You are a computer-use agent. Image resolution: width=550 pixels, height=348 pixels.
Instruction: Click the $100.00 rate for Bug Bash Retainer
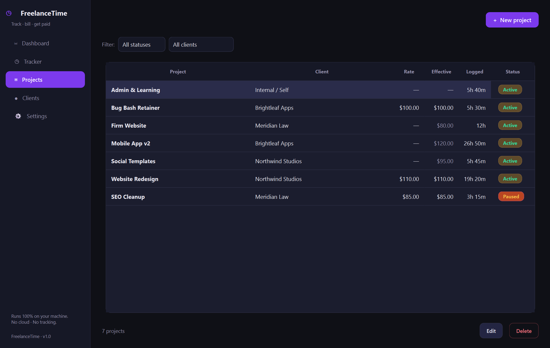pos(409,108)
